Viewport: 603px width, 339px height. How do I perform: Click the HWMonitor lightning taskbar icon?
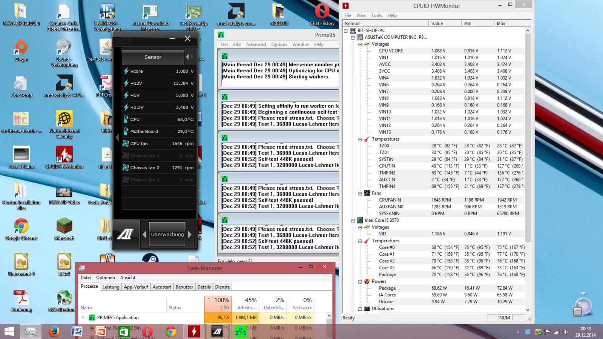click(194, 331)
